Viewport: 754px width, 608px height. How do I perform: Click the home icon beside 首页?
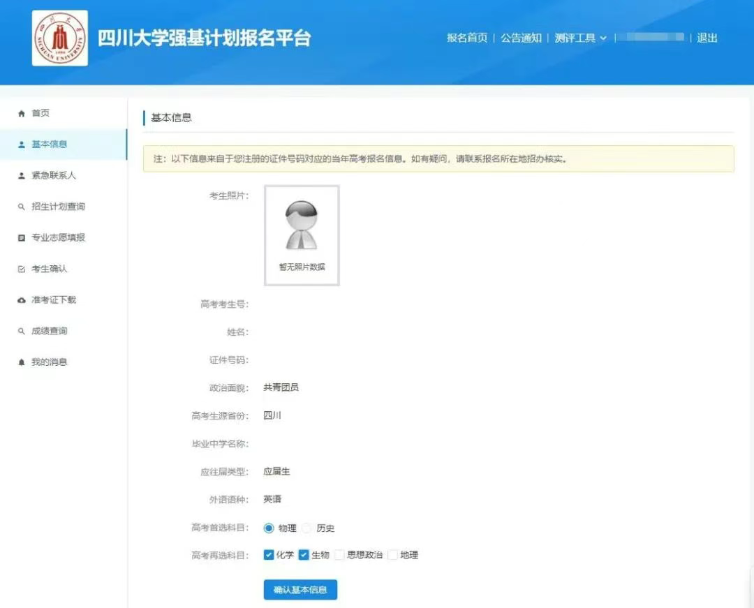(21, 113)
